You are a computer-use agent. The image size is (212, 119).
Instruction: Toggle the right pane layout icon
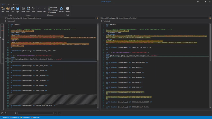[x=6, y=113]
